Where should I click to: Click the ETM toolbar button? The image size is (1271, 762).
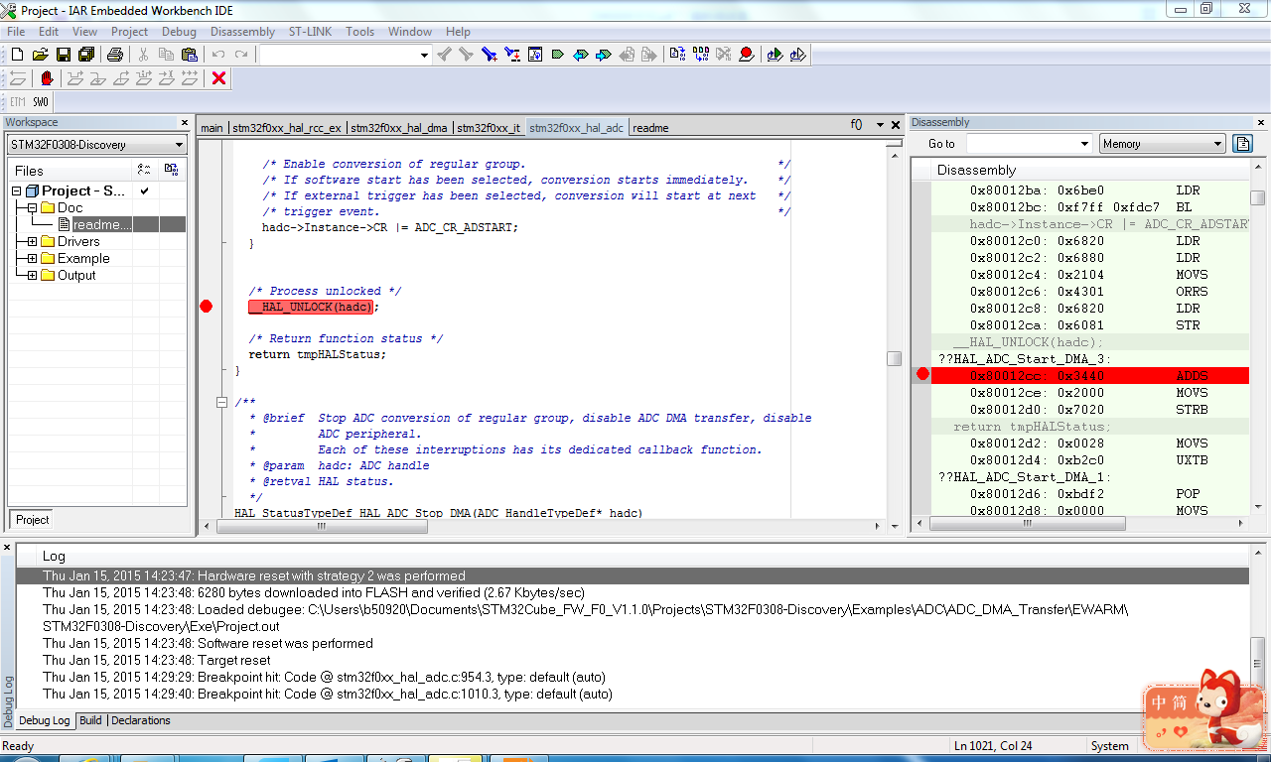[x=17, y=102]
